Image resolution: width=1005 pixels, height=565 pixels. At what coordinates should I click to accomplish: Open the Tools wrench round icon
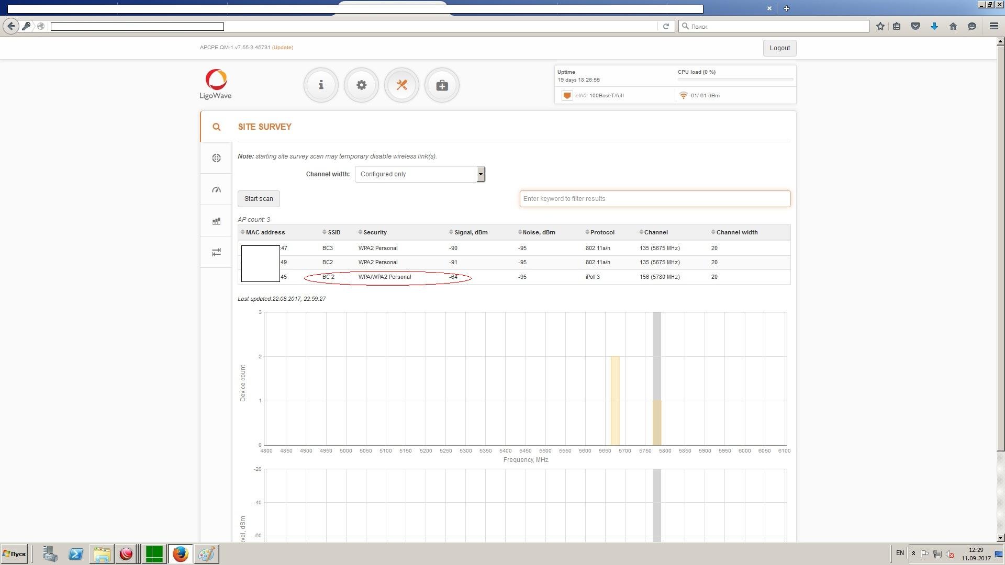pos(401,85)
